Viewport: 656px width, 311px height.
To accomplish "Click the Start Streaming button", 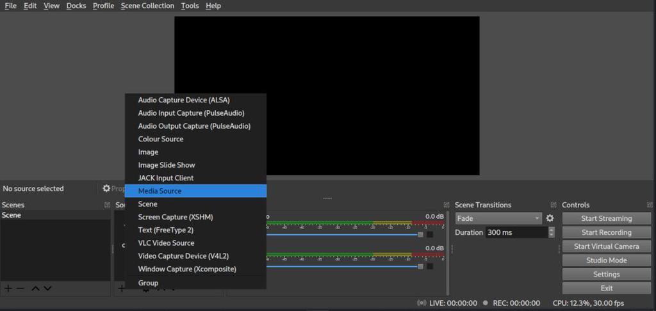I will (x=606, y=218).
